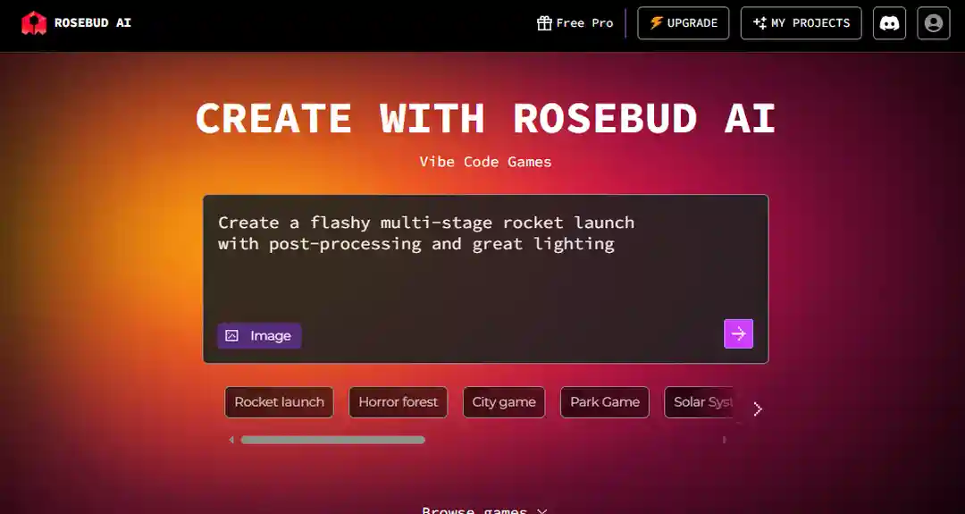The image size is (965, 514).
Task: Submit the prompt with the arrow button
Action: point(739,333)
